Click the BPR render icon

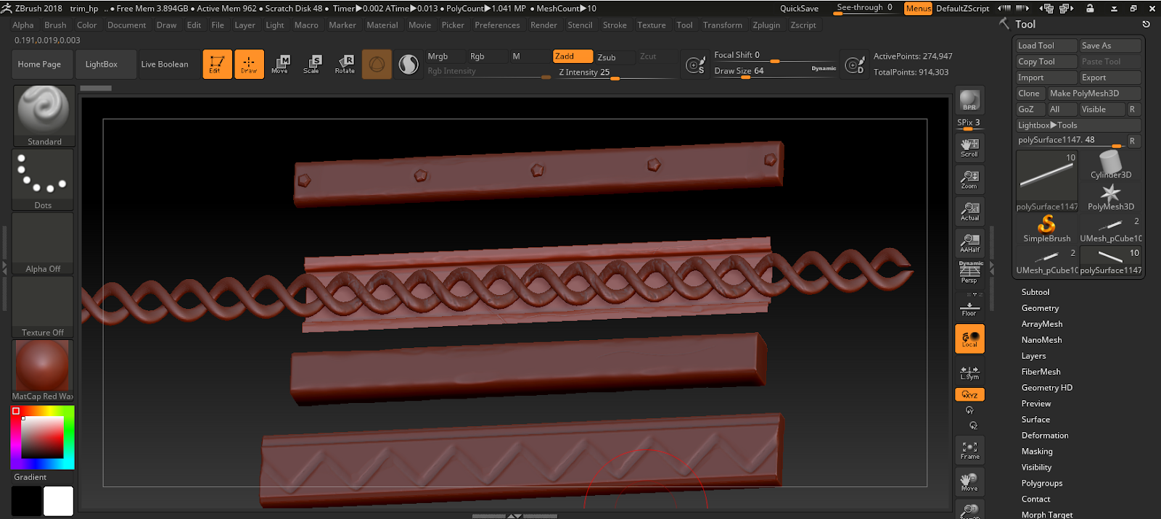click(969, 100)
